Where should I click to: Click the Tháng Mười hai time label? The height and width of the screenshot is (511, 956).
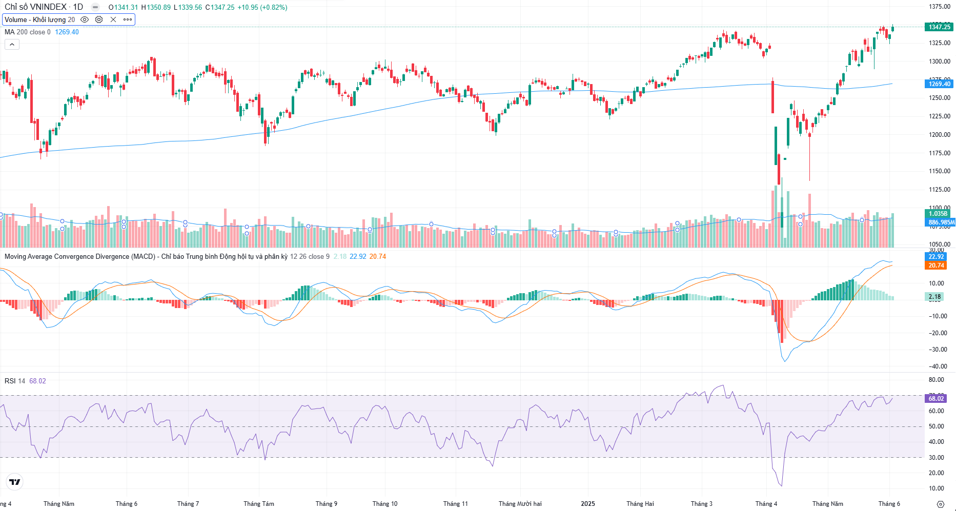(520, 504)
